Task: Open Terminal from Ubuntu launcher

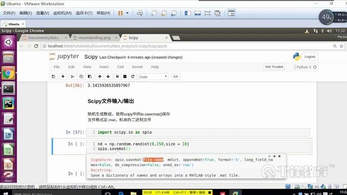Action: tap(8, 88)
